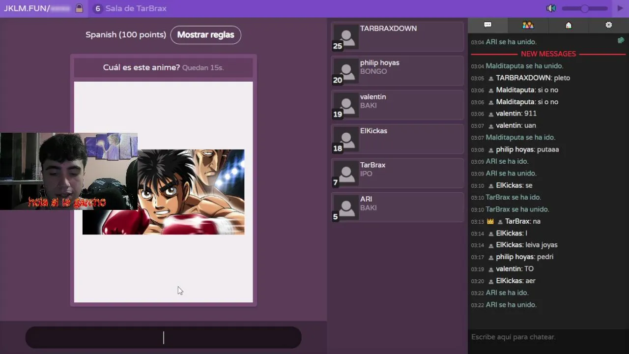Click the 'Spanish (100 points)' label

click(x=126, y=35)
